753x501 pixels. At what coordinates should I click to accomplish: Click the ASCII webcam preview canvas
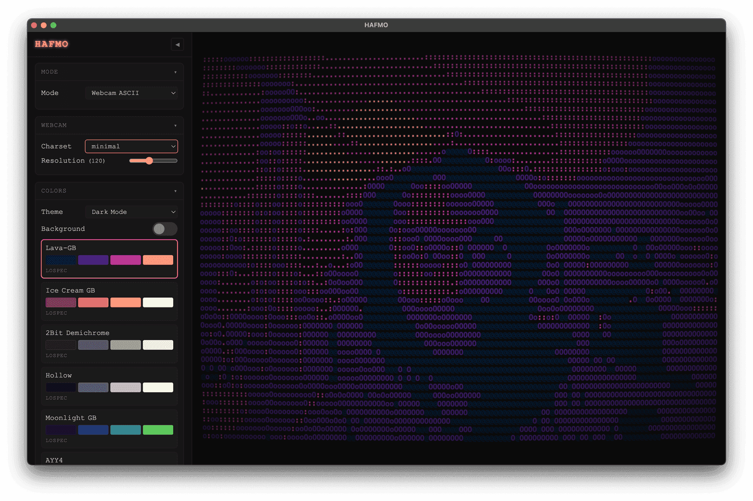tap(459, 248)
